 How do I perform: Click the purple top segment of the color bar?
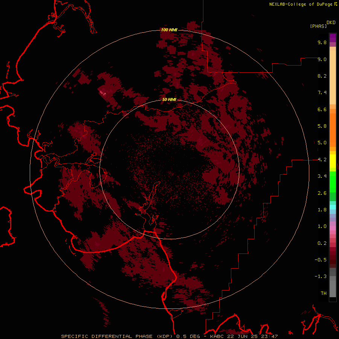pyautogui.click(x=333, y=38)
